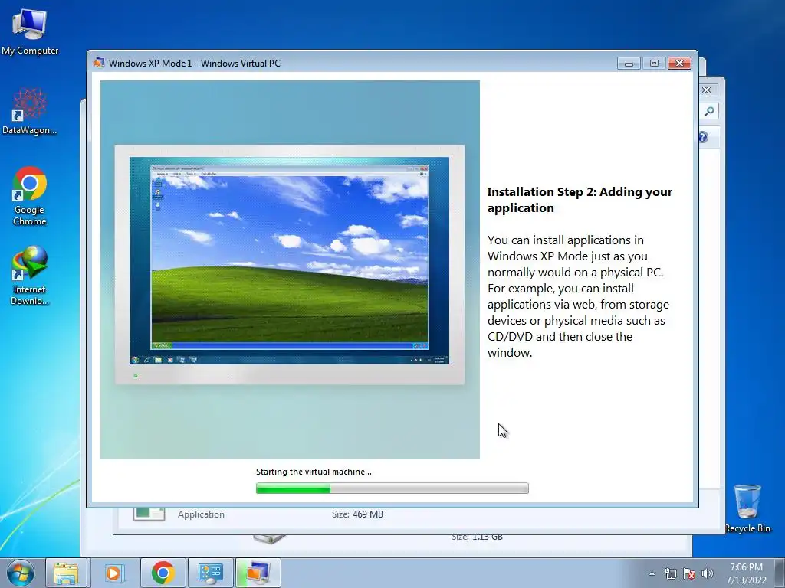Open Windows Explorer from the taskbar

click(67, 573)
